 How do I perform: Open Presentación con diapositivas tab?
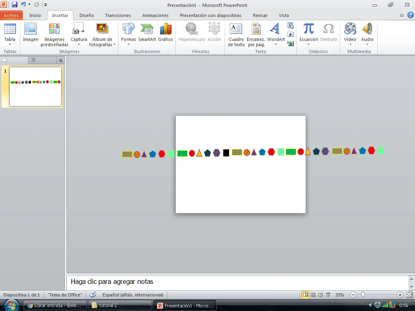coord(210,15)
